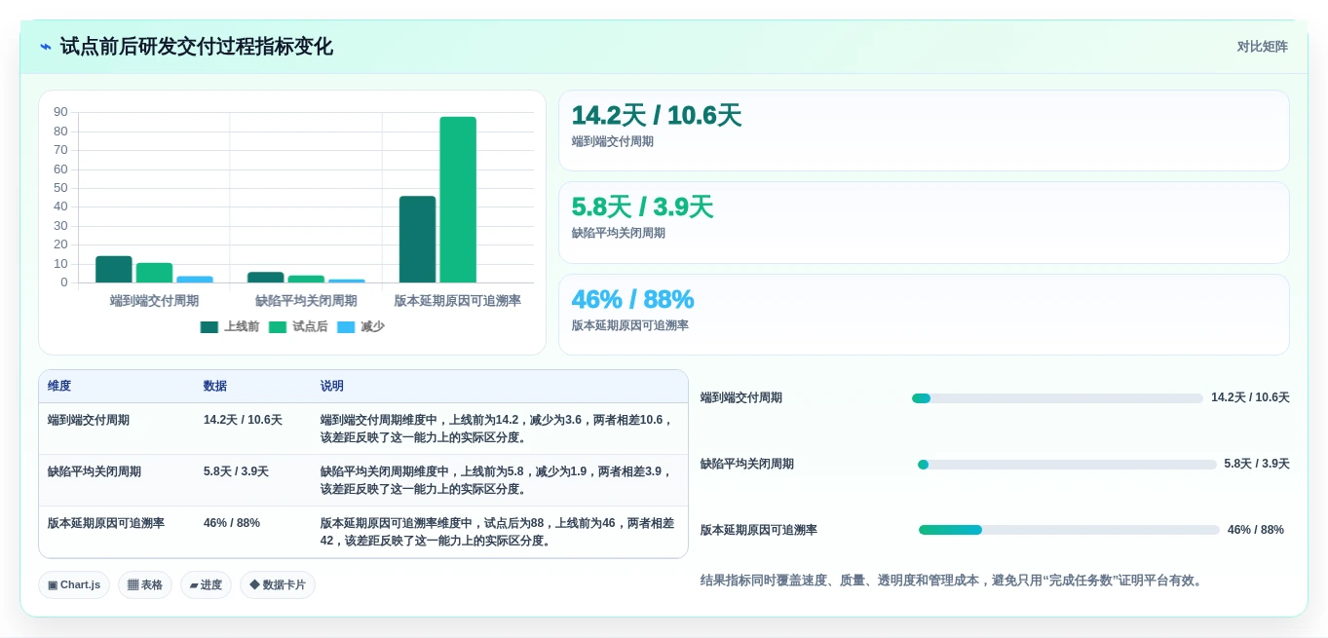1328x638 pixels.
Task: Select the 88 试点后 bar for 版本延期原因可追溯率
Action: pyautogui.click(x=458, y=200)
